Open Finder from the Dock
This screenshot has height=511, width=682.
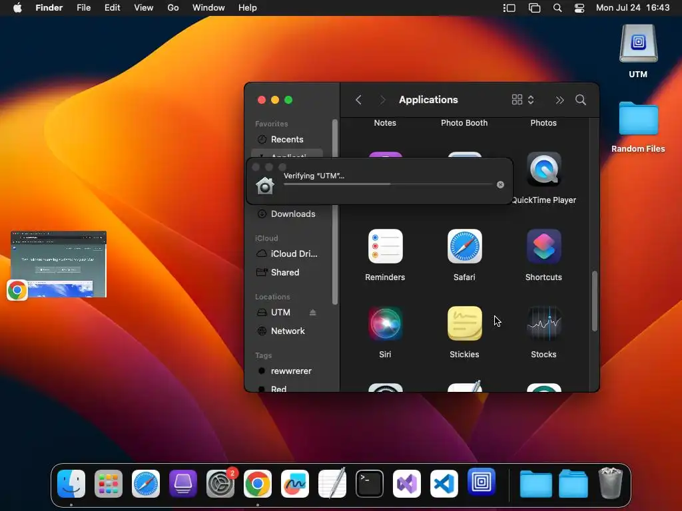click(x=71, y=484)
